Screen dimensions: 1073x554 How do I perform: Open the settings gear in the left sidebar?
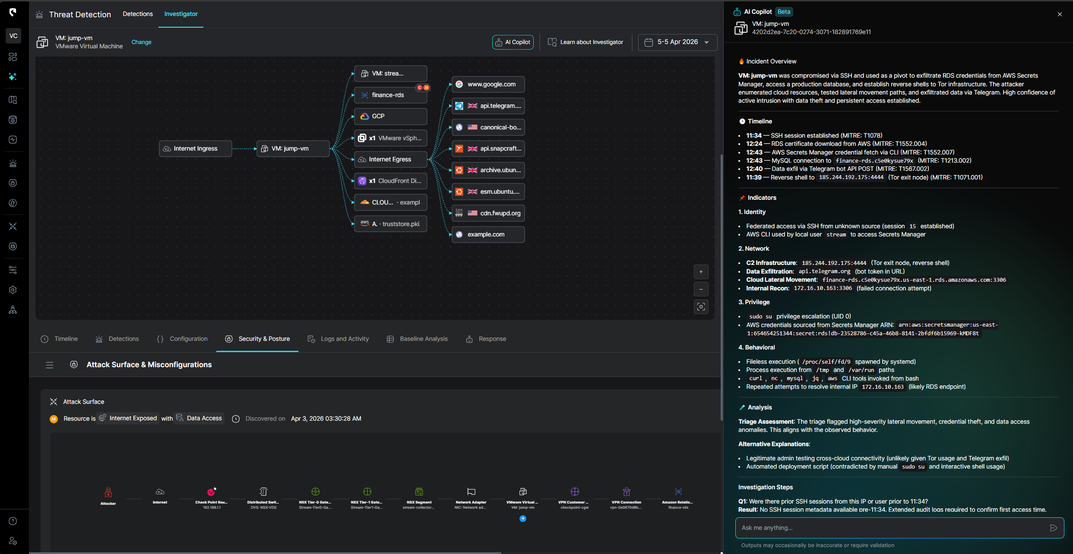(13, 290)
